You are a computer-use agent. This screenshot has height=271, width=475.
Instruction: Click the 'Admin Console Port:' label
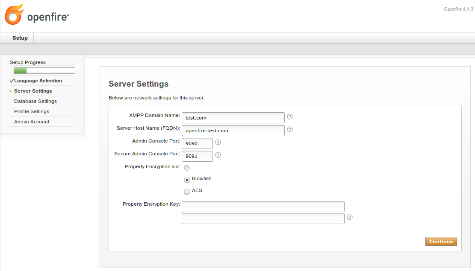pyautogui.click(x=156, y=141)
